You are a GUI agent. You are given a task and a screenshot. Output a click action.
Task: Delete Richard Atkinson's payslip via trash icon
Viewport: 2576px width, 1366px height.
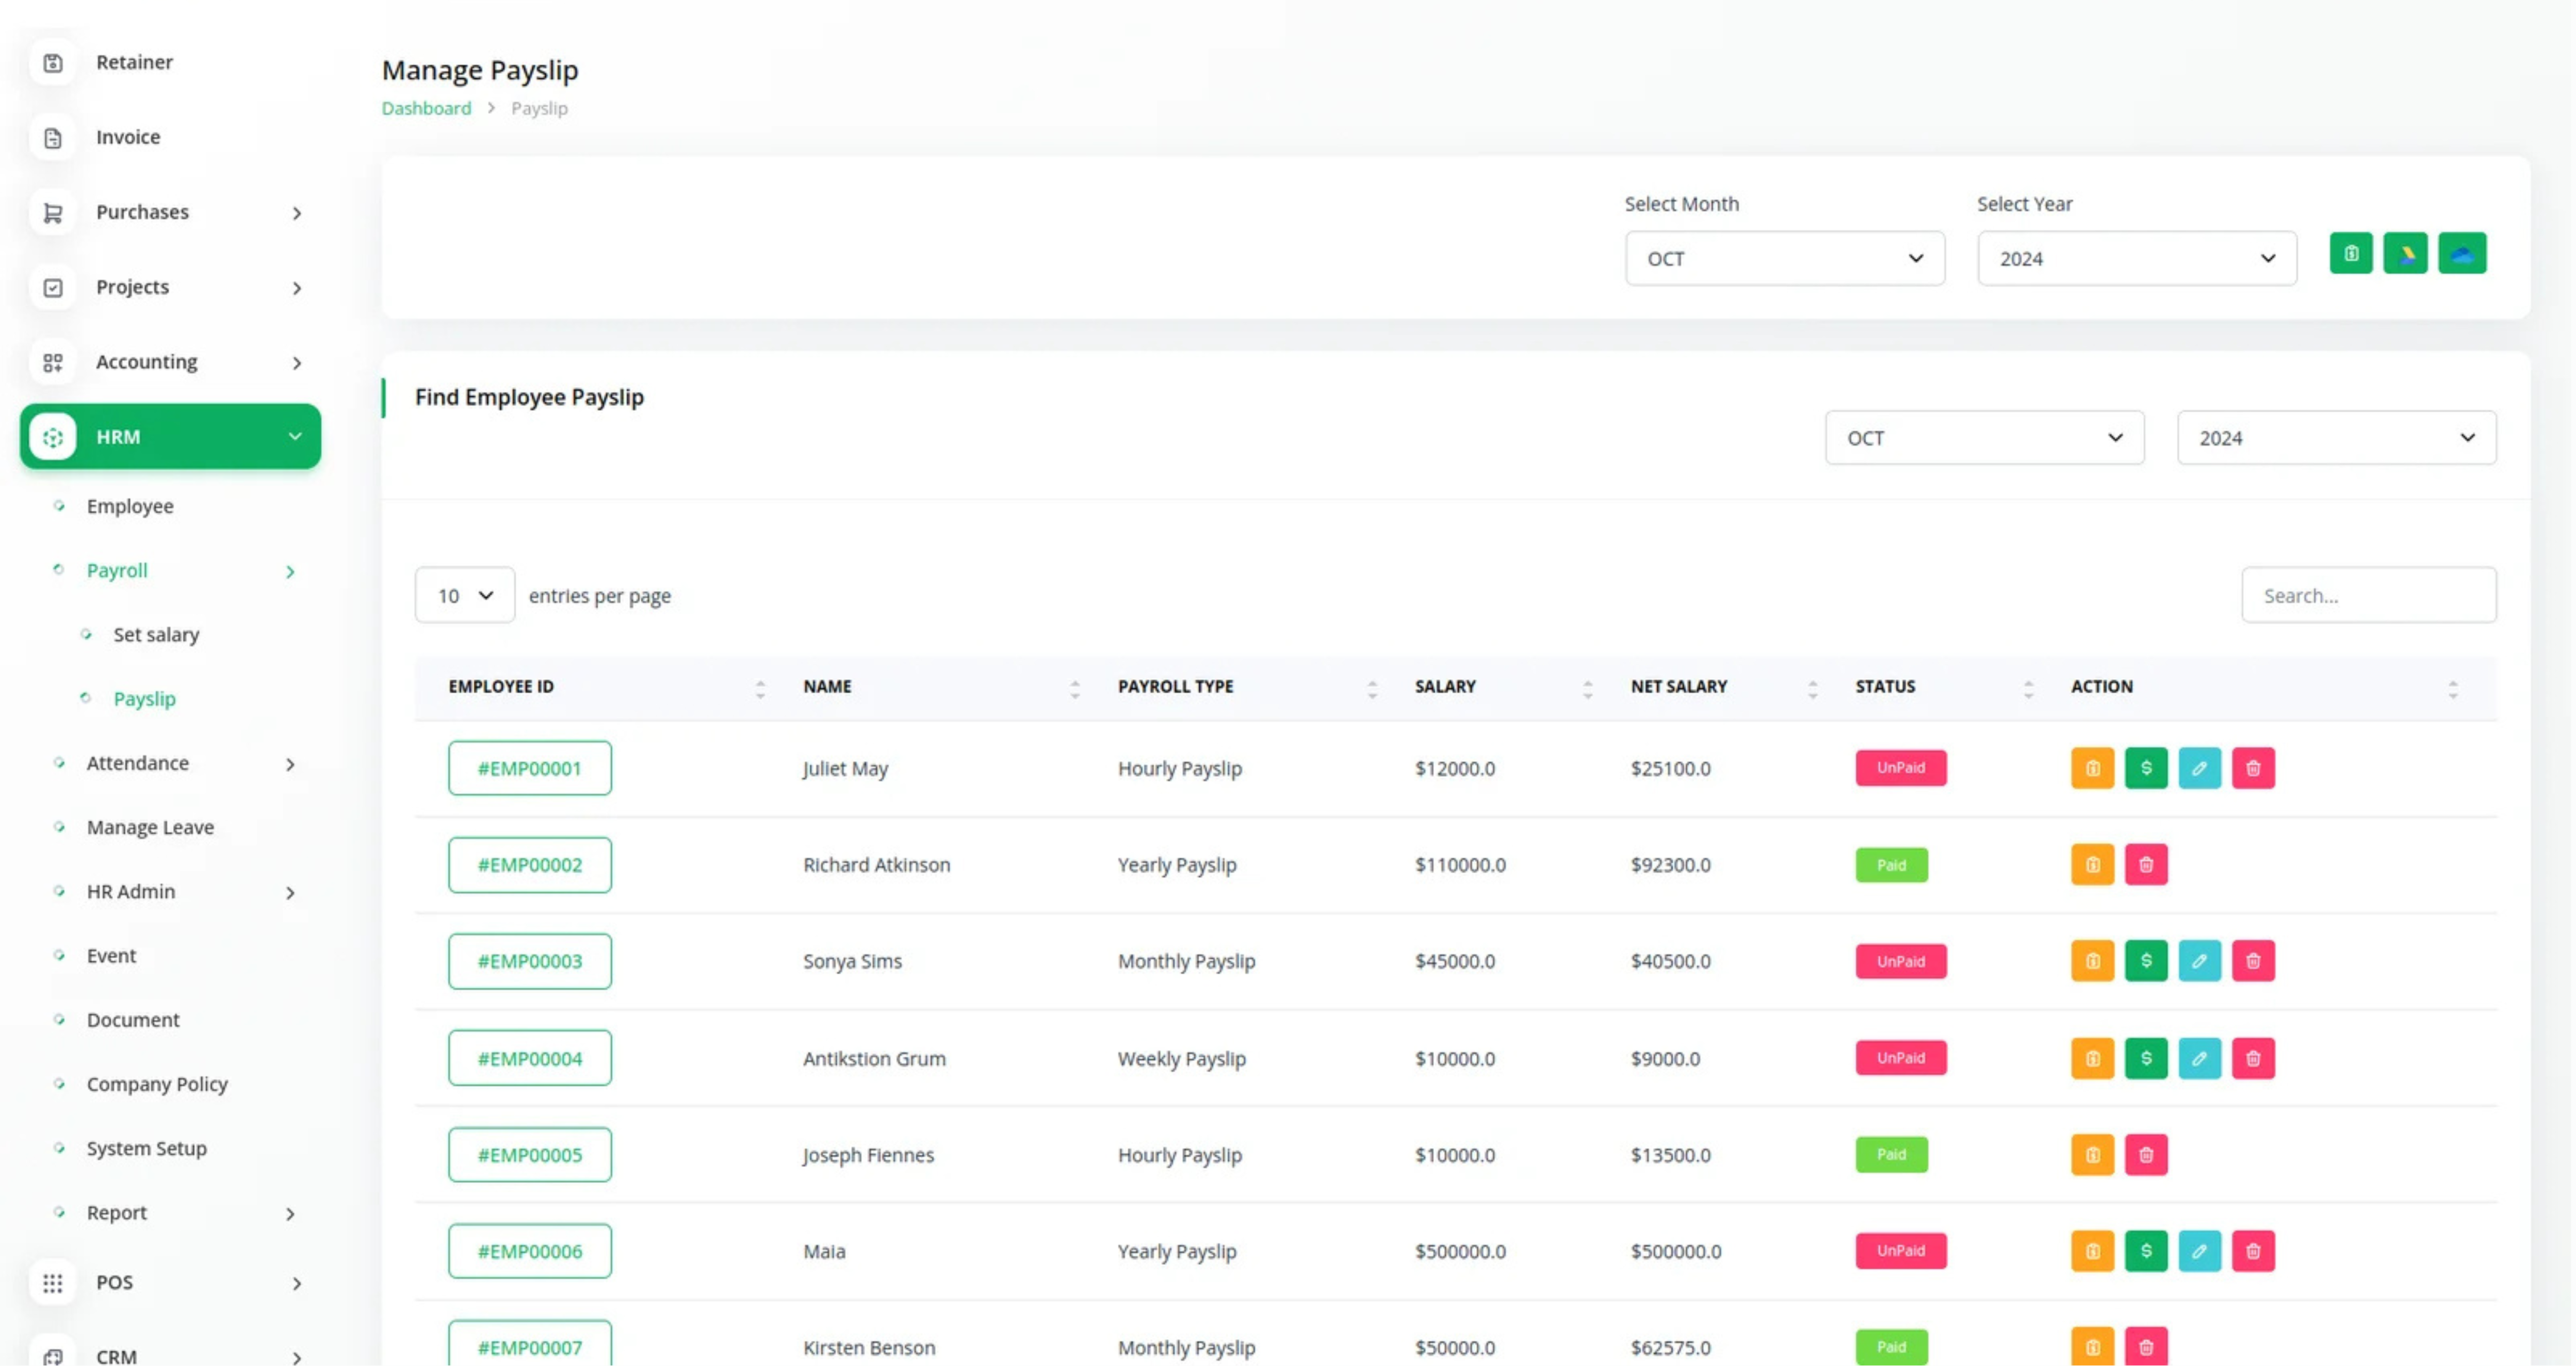coord(2145,865)
